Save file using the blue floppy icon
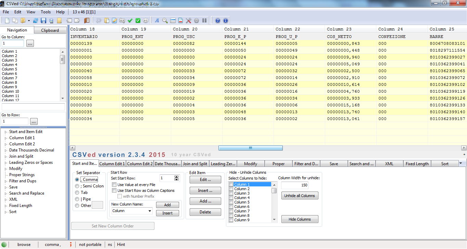This screenshot has height=249, width=467. pos(43,21)
